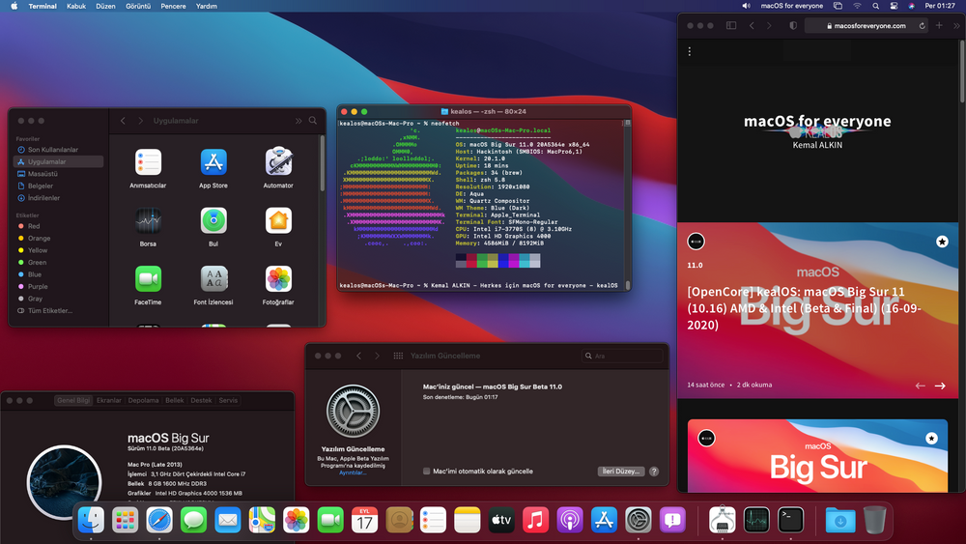Open Bul app icon in Finder

click(x=213, y=220)
